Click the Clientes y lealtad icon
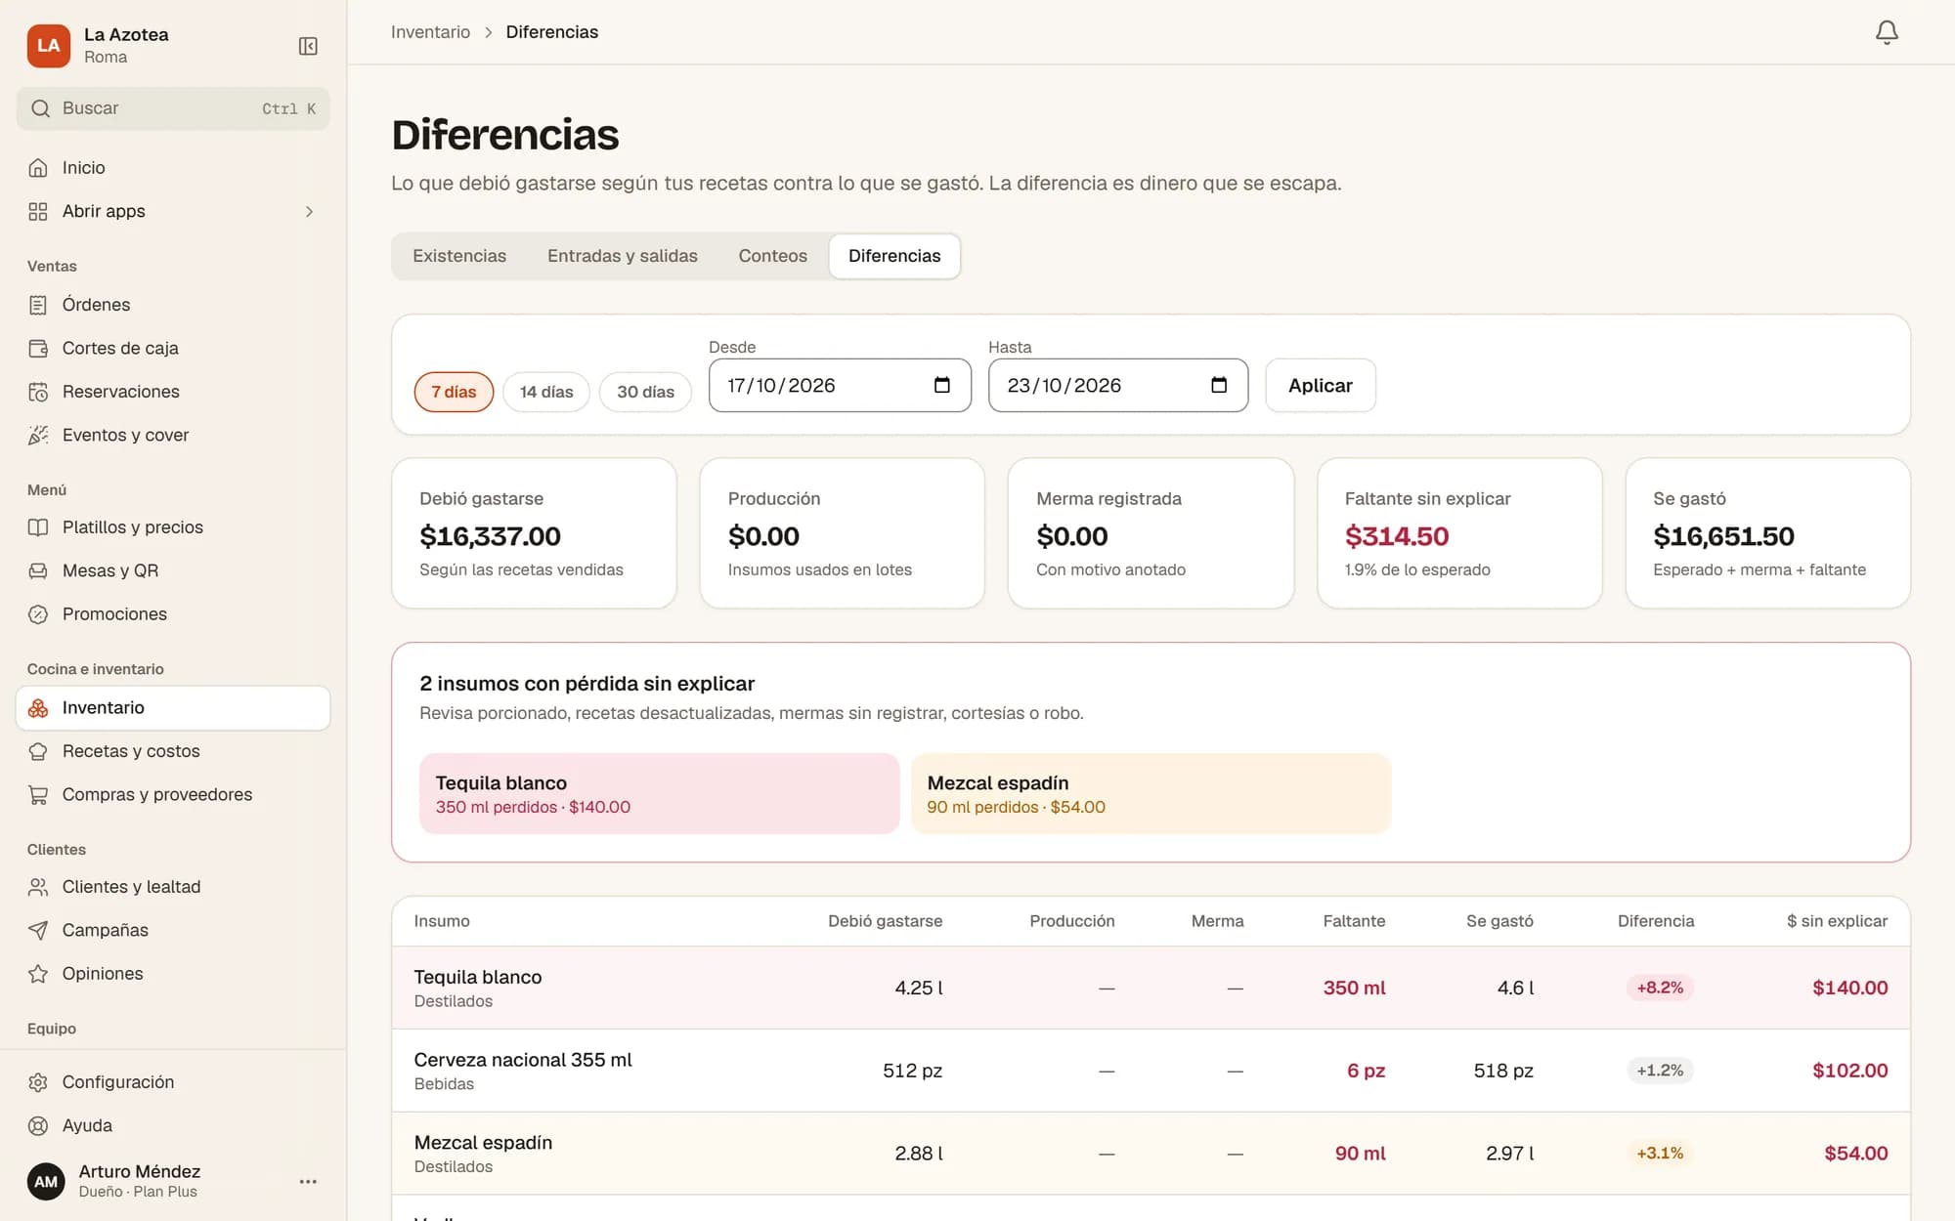 pos(38,887)
